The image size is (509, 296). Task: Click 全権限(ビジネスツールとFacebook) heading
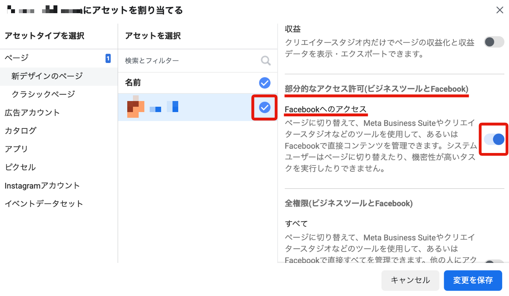coord(349,203)
